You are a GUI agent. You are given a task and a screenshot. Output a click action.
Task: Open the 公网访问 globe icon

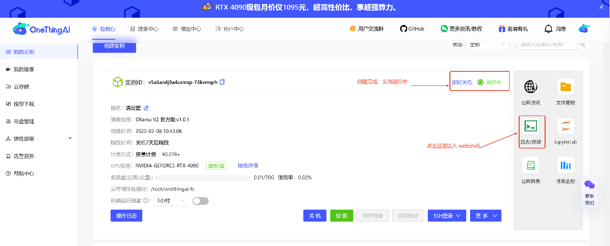530,87
